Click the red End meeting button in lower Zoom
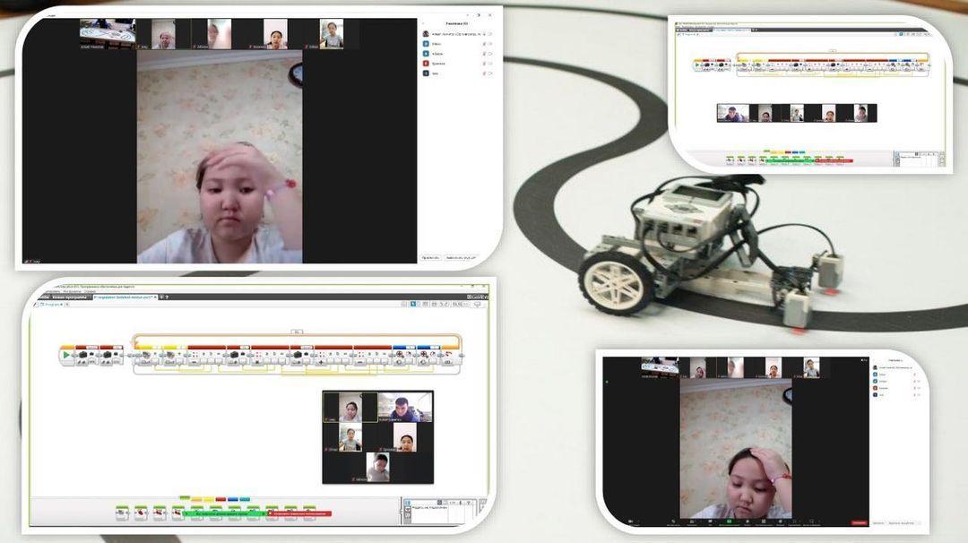 859,522
